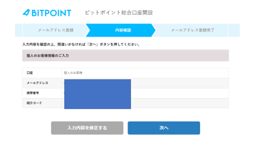Click empty area of 携帯番号 value cell
Screen dimensions: 267x146
[180, 93]
